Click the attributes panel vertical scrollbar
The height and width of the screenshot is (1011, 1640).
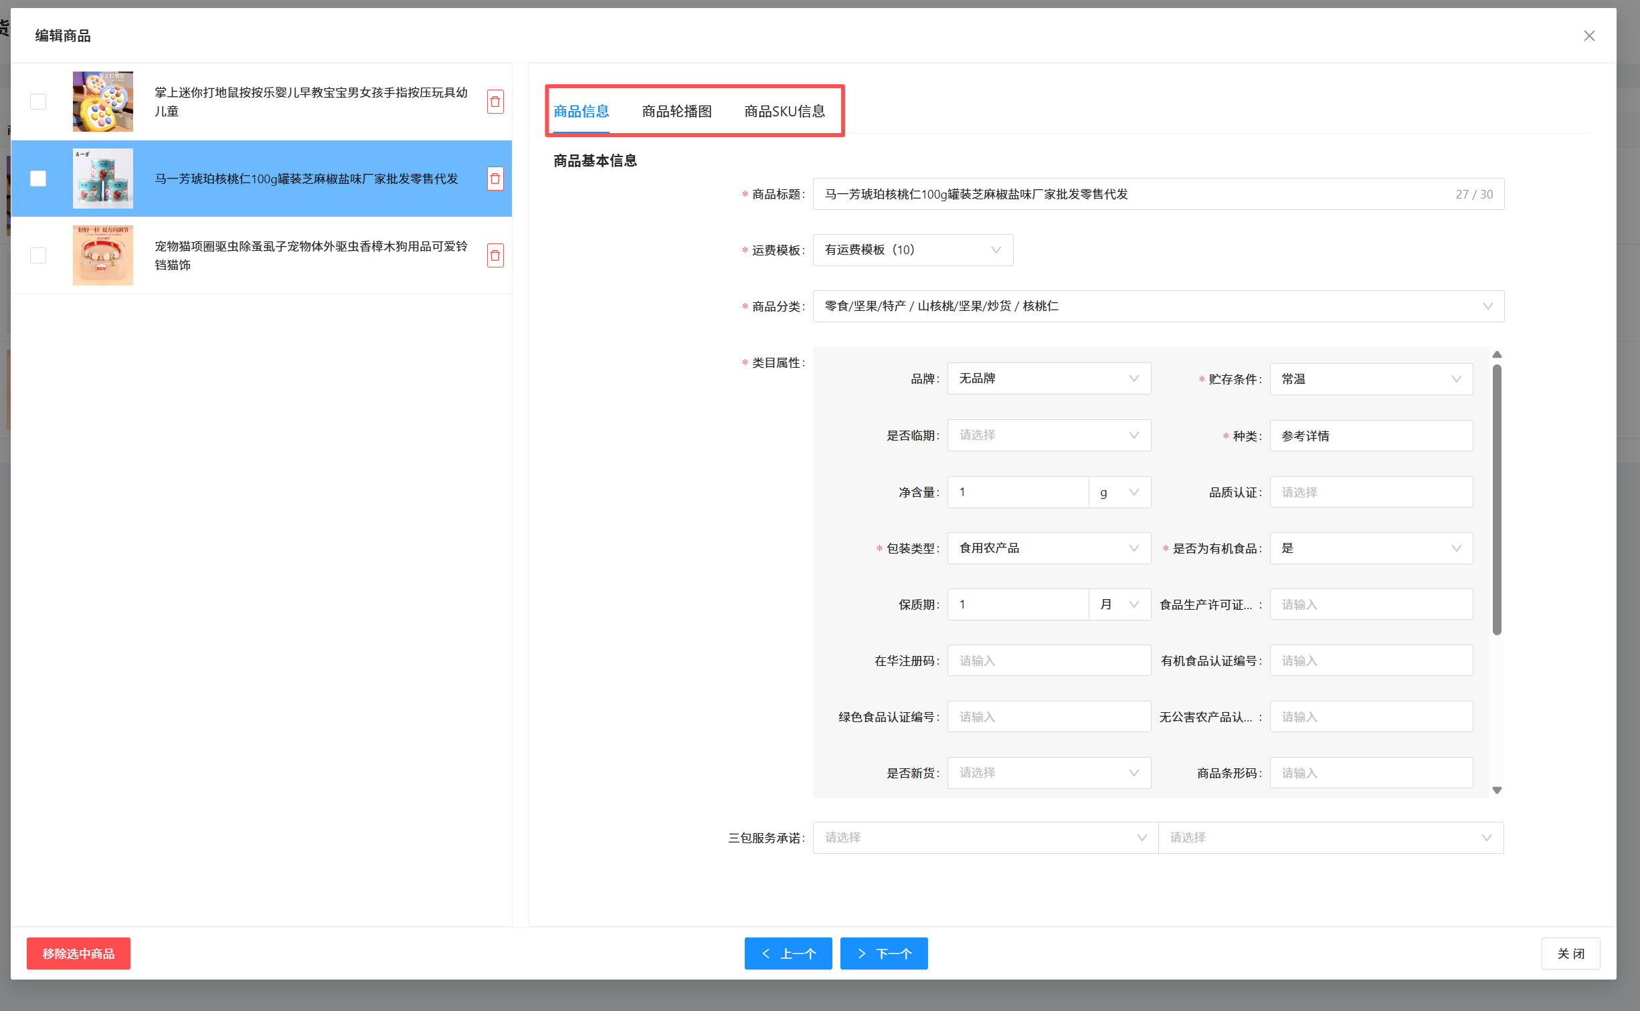[x=1497, y=499]
